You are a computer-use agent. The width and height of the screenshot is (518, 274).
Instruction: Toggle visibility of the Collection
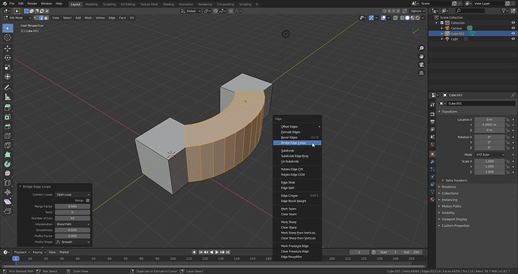[x=513, y=23]
